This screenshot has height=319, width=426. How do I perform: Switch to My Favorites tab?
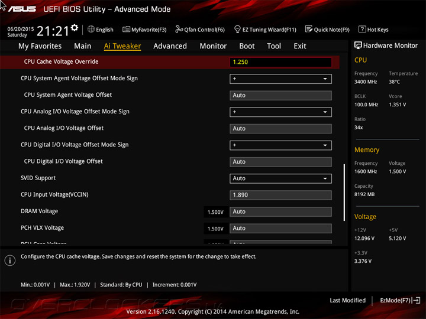pos(40,46)
